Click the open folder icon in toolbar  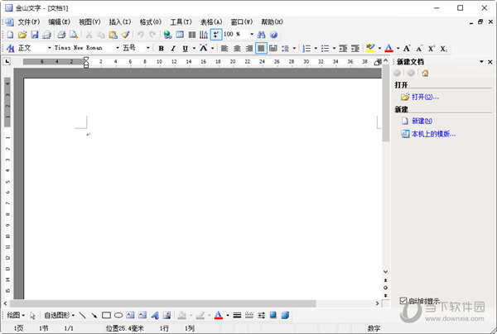(x=22, y=35)
